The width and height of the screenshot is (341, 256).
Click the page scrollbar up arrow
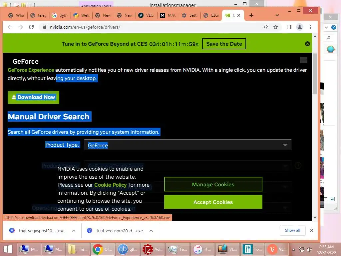315,36
